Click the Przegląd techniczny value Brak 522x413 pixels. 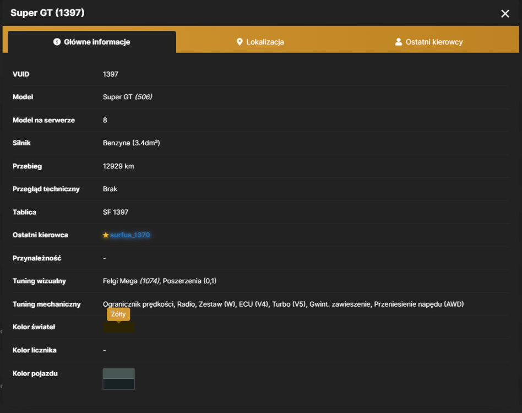point(110,189)
